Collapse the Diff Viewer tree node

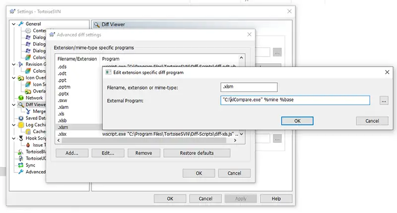coord(14,105)
